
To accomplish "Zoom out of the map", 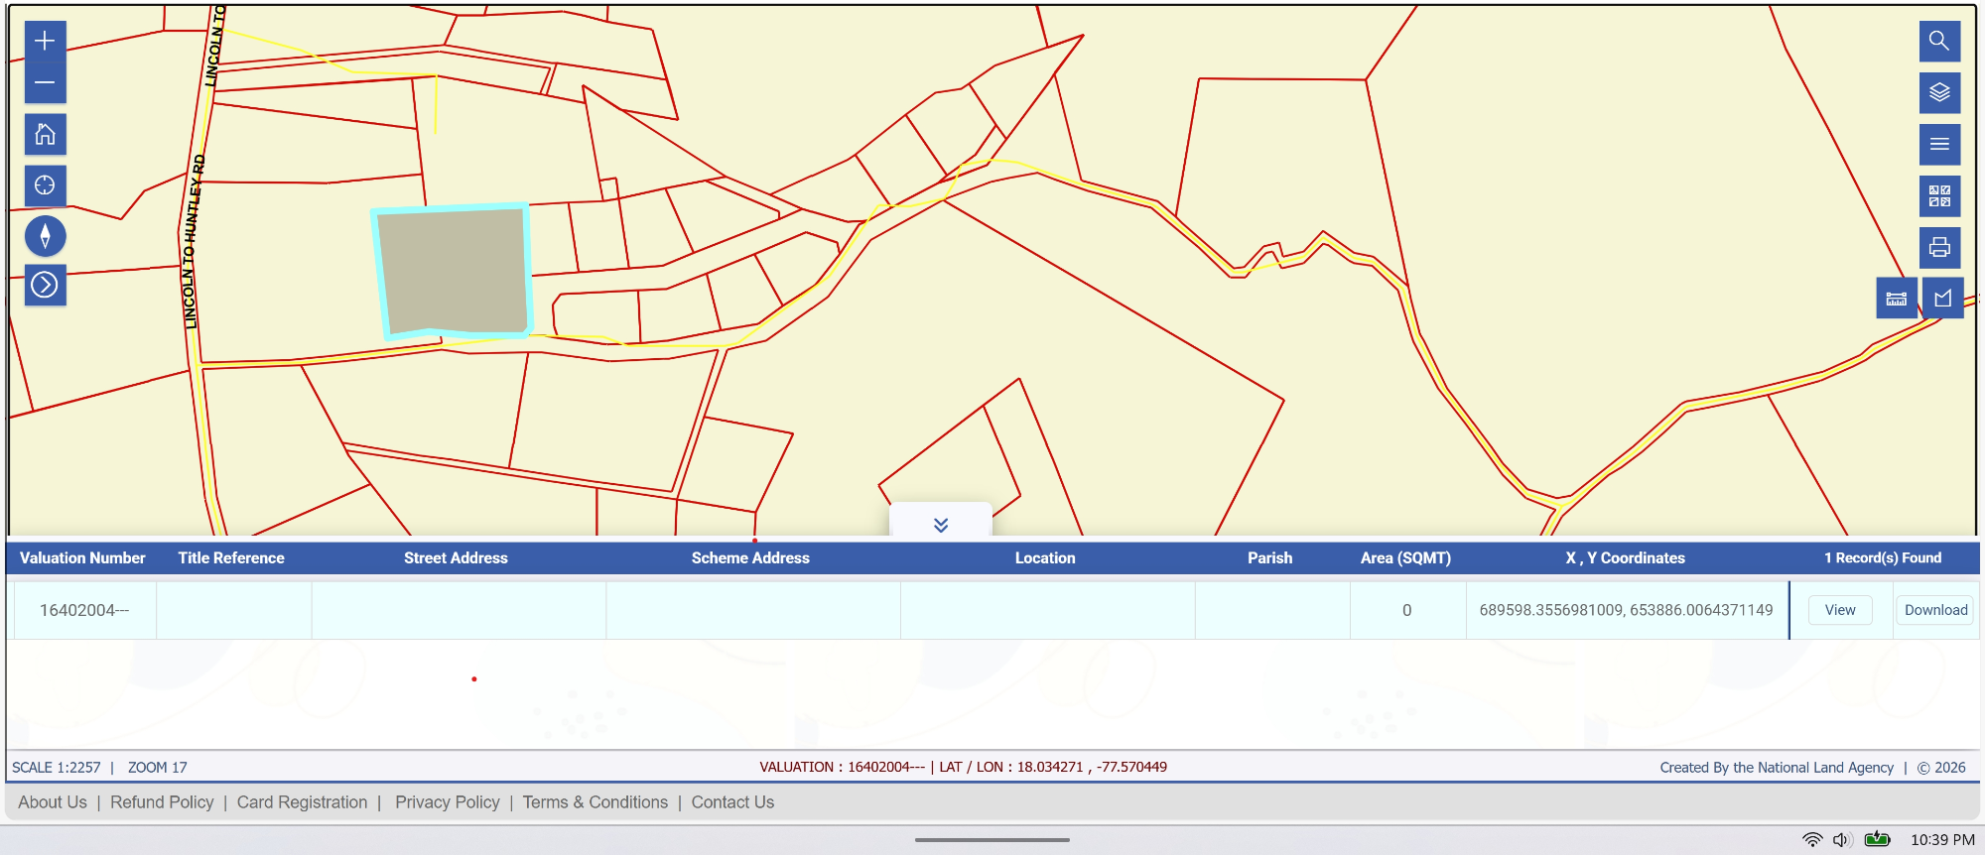I will point(45,83).
